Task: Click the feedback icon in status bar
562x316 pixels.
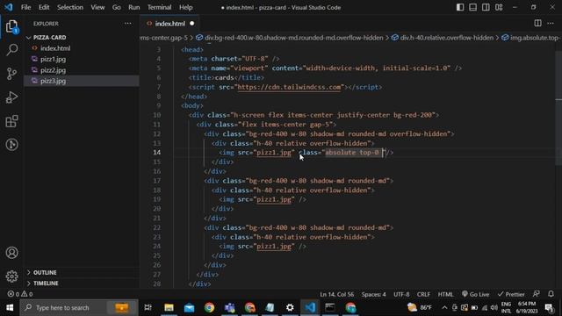Action: click(x=537, y=294)
